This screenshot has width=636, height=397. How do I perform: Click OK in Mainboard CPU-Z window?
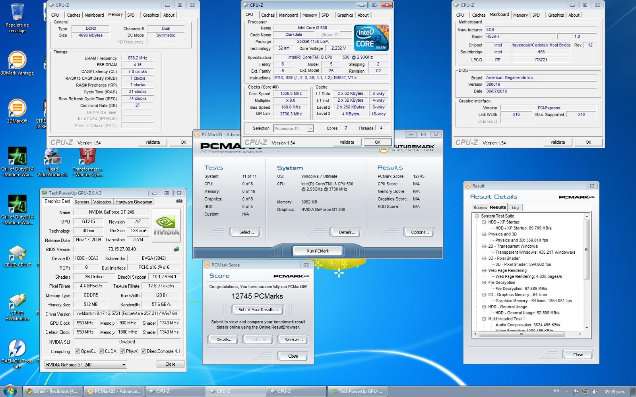(588, 142)
